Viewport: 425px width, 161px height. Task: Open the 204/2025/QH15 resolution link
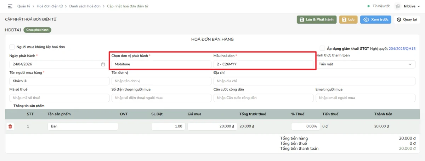pos(402,48)
